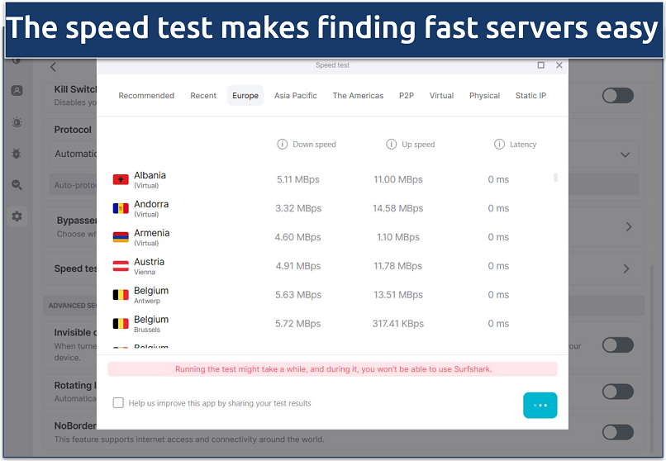
Task: Click the Down speed info icon
Action: 283,145
